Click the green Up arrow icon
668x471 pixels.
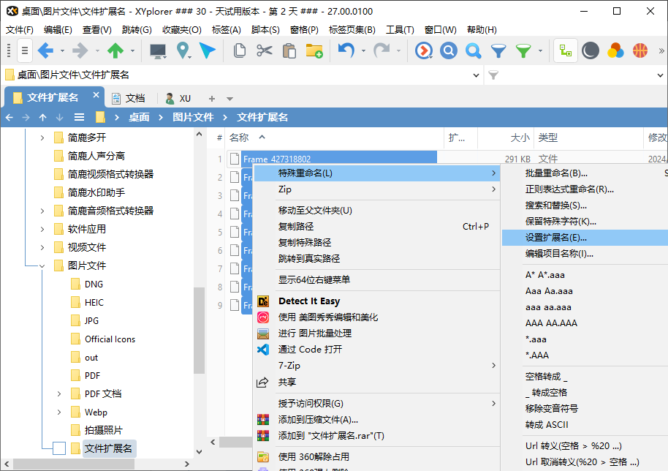point(115,50)
